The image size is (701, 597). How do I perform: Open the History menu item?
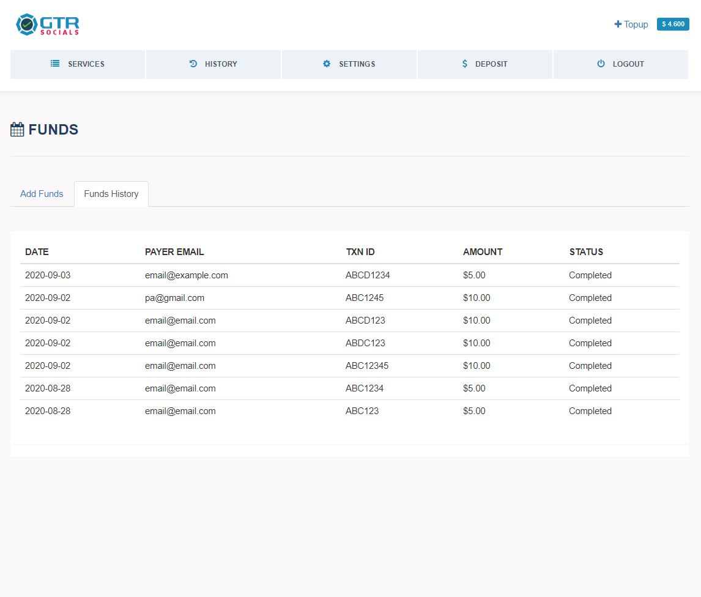click(213, 64)
